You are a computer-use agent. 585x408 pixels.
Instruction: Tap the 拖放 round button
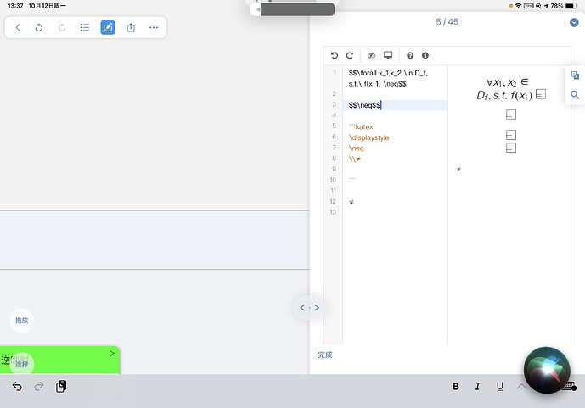(22, 321)
